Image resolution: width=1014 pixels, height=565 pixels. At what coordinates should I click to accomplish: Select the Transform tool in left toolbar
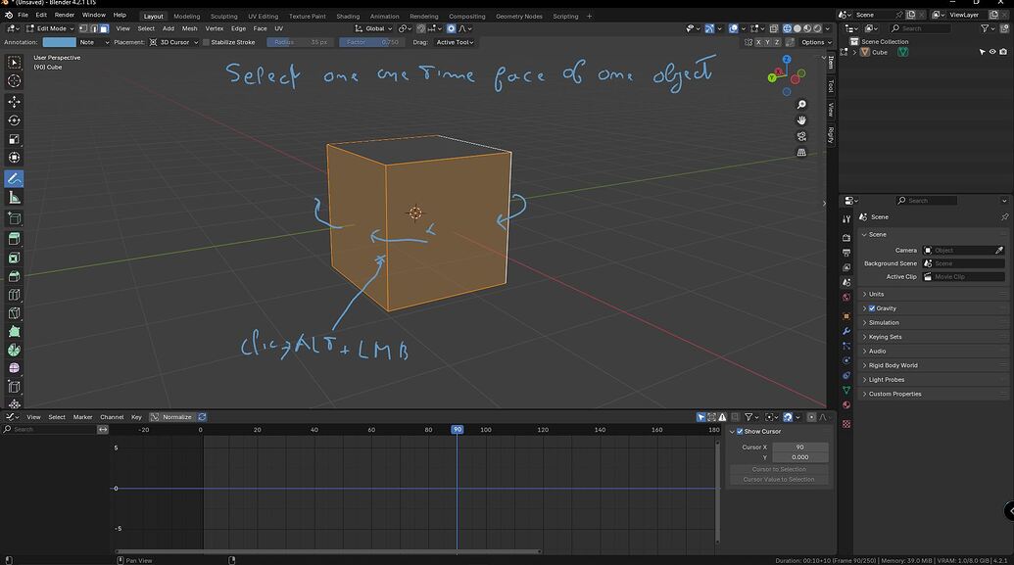[x=14, y=158]
